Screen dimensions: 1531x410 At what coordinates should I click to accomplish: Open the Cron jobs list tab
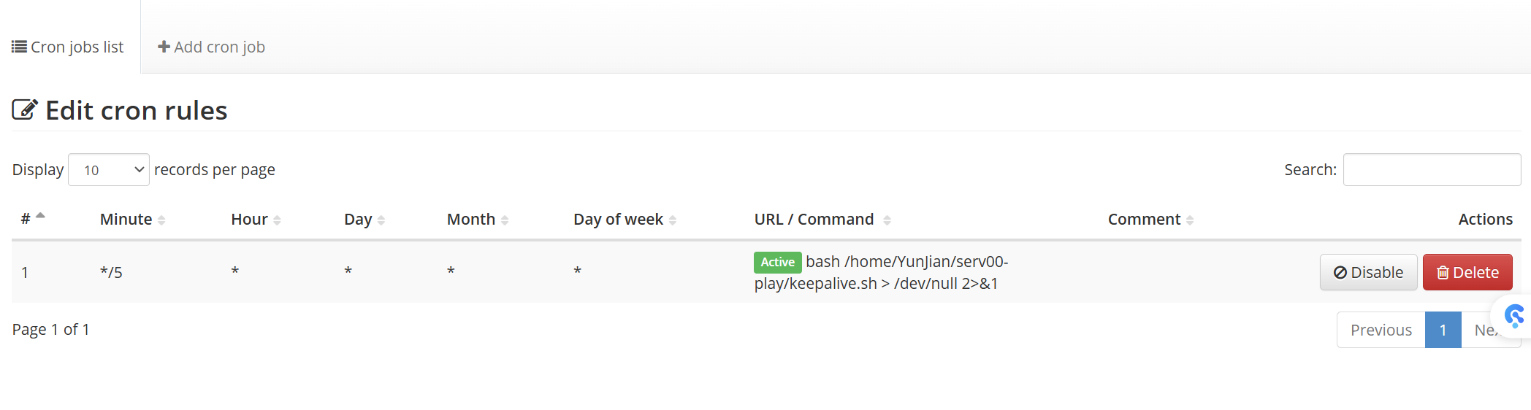click(68, 47)
